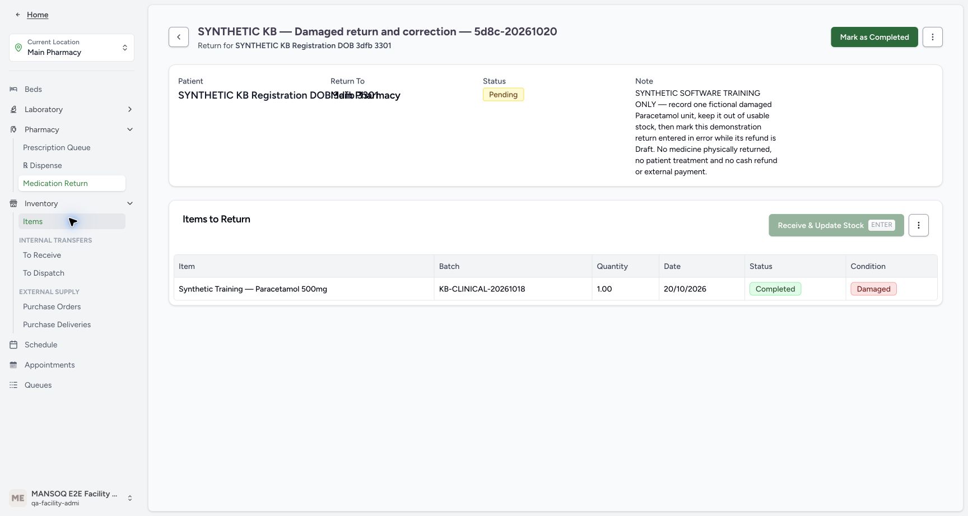Collapse the Pharmacy section chevron

coord(130,129)
